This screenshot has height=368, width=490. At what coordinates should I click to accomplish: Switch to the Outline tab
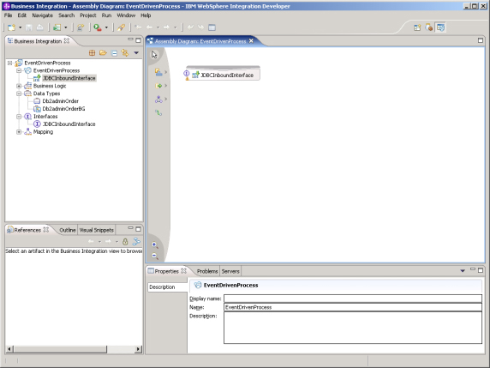68,230
